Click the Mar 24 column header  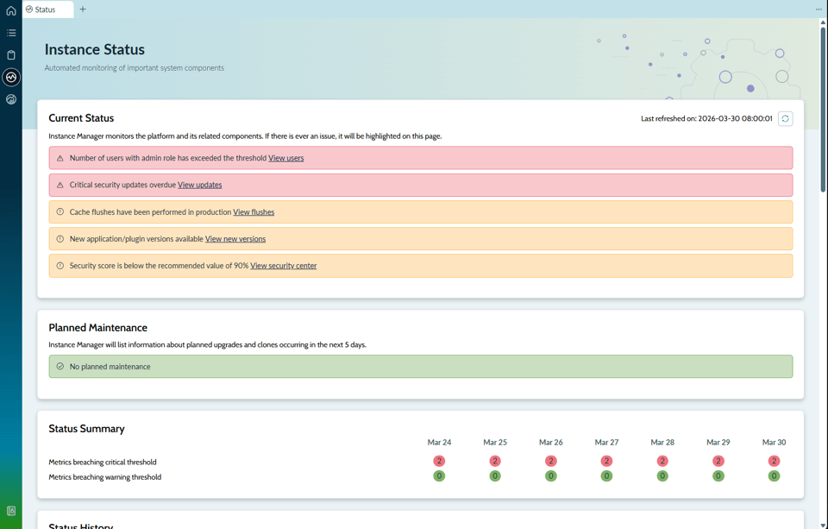(x=439, y=443)
